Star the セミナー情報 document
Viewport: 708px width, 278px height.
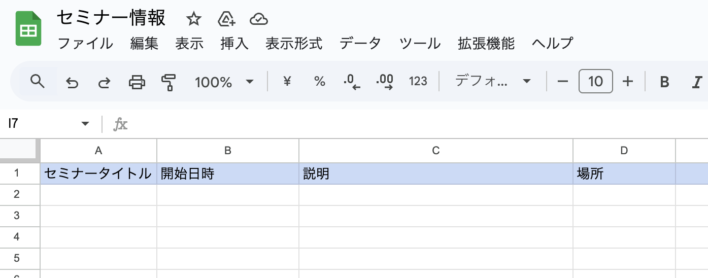pos(193,20)
